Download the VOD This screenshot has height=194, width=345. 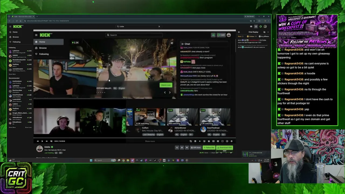[225, 148]
